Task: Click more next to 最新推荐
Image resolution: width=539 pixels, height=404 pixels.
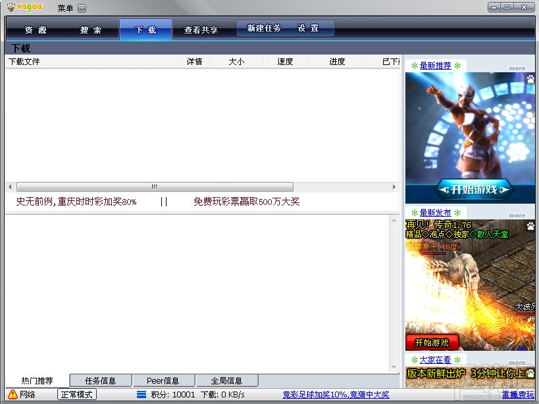Action: [517, 68]
